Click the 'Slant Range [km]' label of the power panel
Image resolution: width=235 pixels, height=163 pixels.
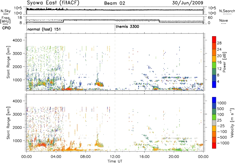8,62
